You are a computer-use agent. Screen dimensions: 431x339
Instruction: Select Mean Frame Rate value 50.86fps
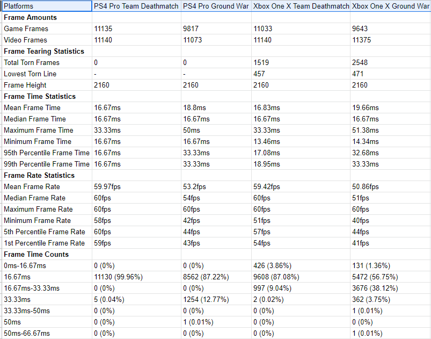click(366, 186)
